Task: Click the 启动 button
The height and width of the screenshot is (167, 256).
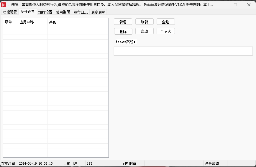Action: [144, 31]
